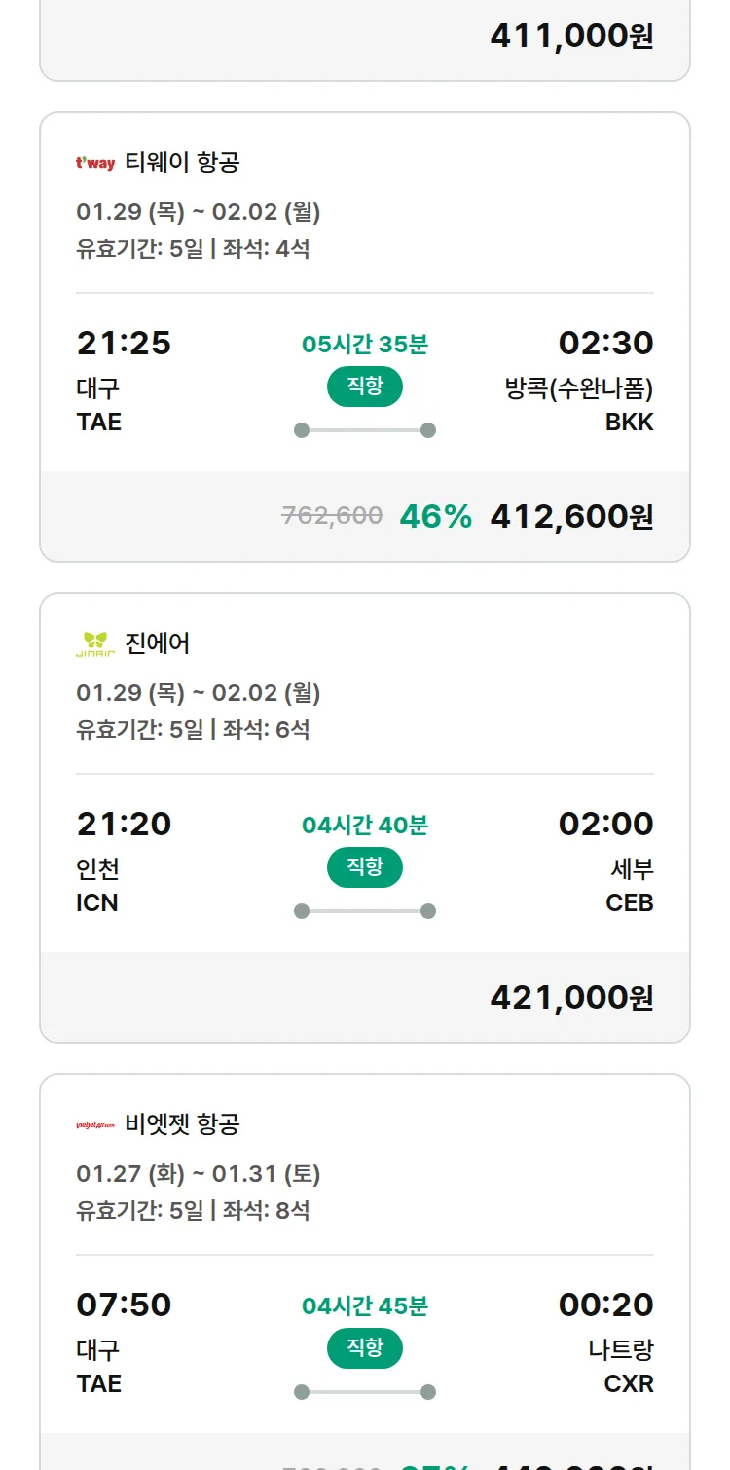Open the 진에어 airline name
730x1470 pixels.
(158, 643)
